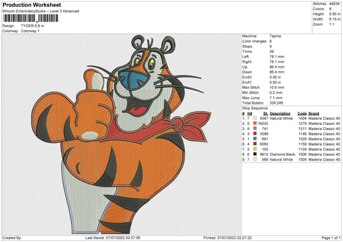
Task: Click the Brand column header
Action: (314, 114)
